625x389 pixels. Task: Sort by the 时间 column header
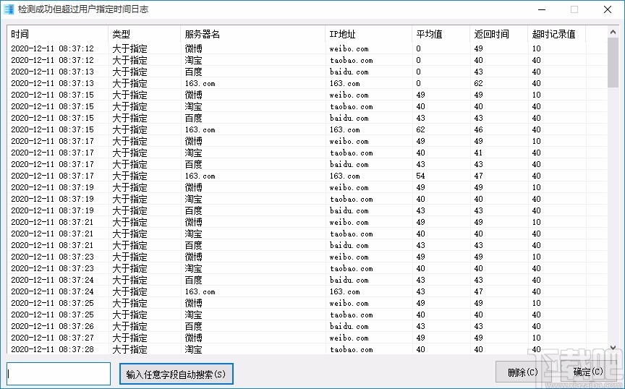click(58, 34)
